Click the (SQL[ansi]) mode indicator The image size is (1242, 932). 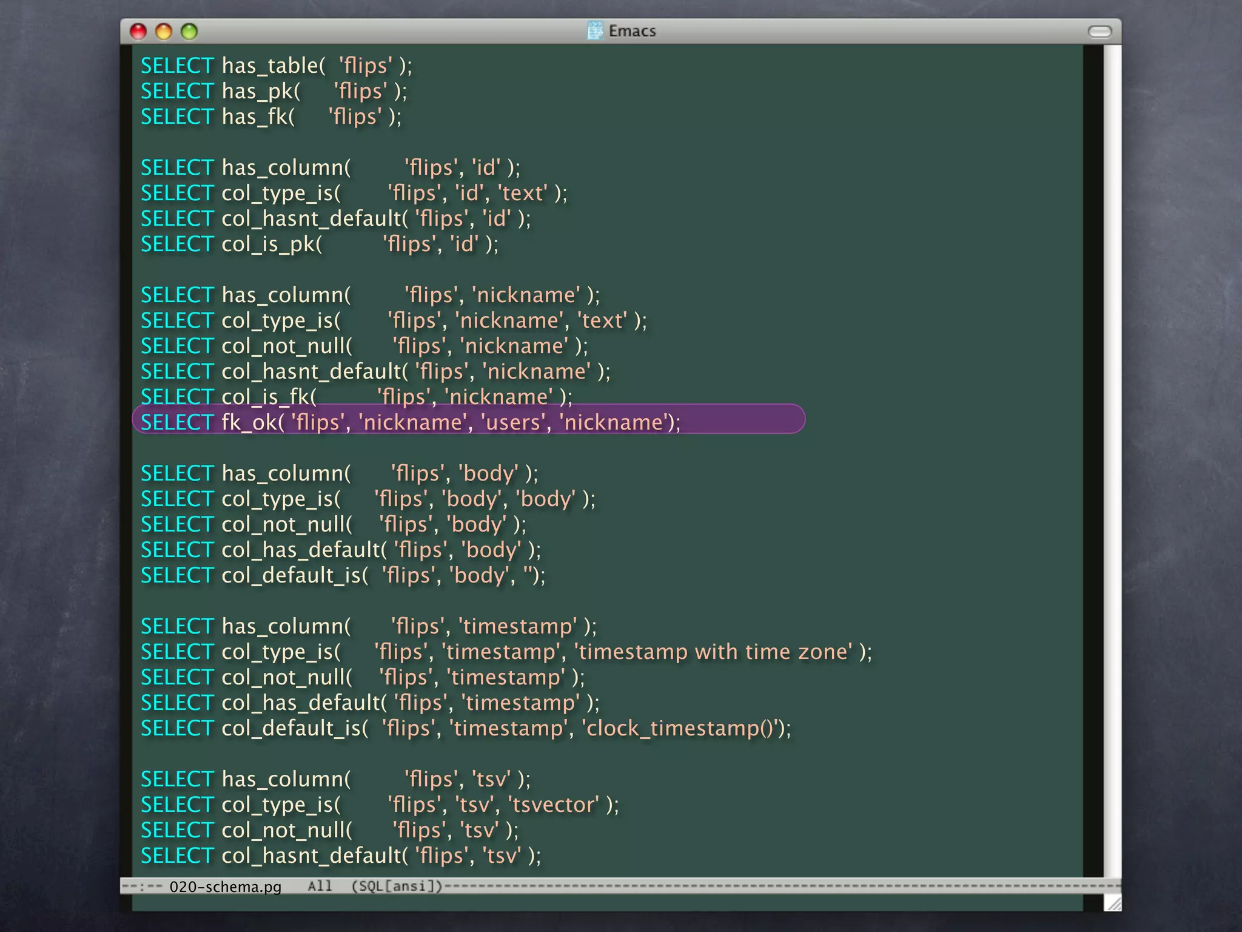[397, 886]
